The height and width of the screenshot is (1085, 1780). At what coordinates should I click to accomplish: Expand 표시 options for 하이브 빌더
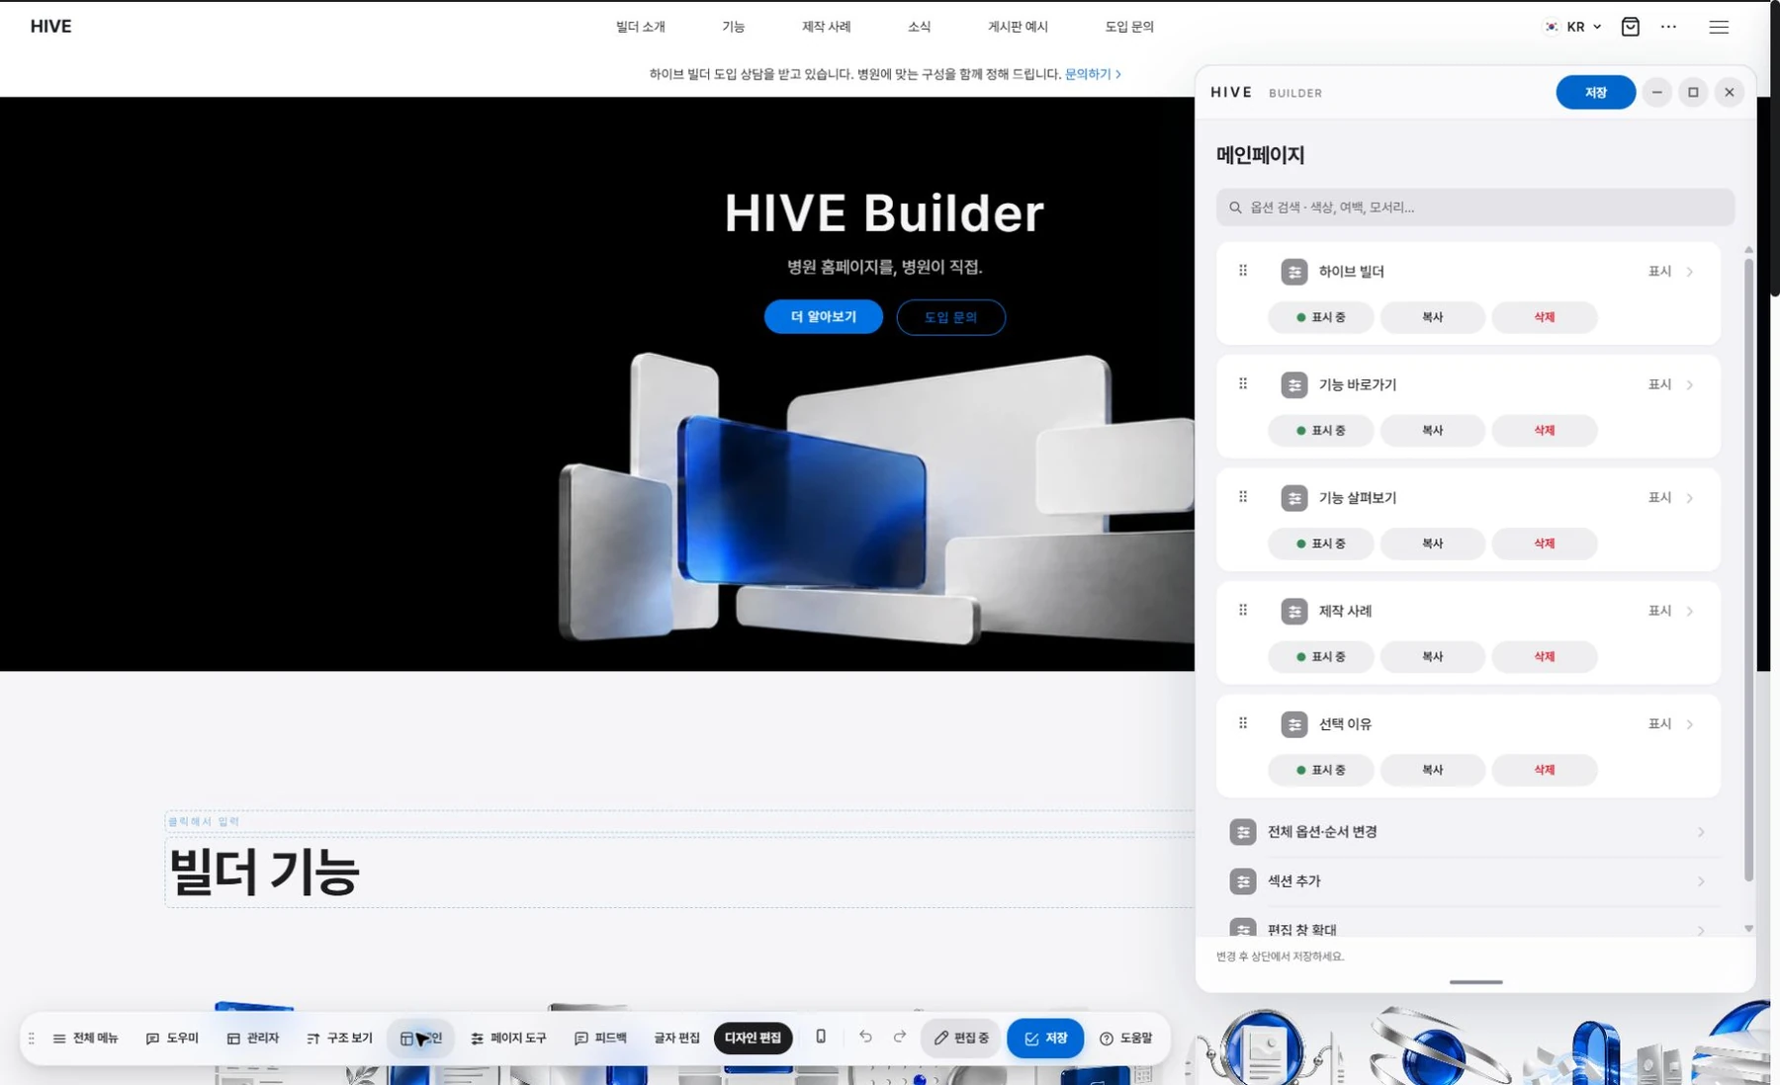pos(1671,271)
